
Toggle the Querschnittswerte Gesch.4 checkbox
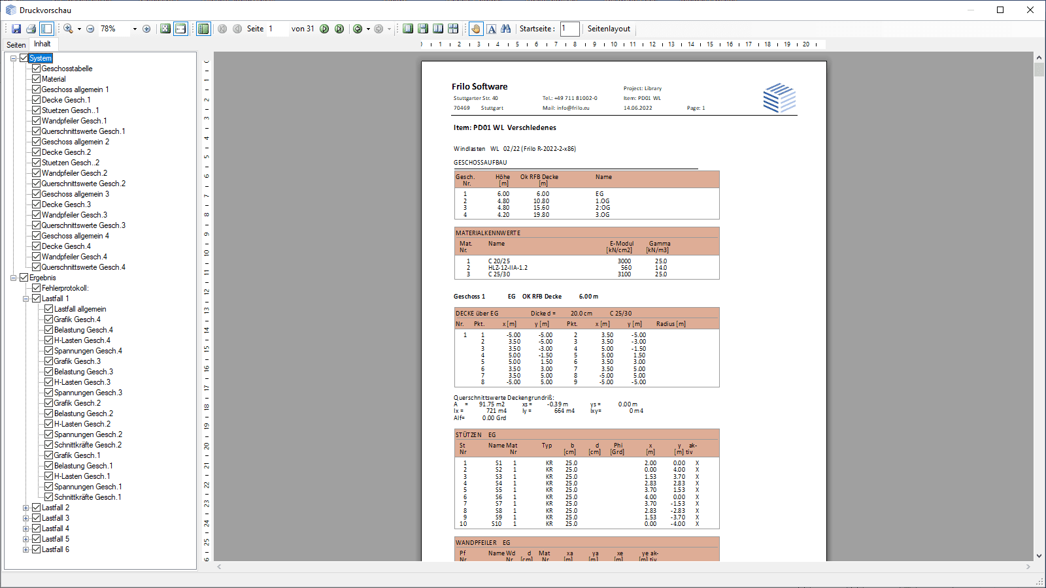37,267
